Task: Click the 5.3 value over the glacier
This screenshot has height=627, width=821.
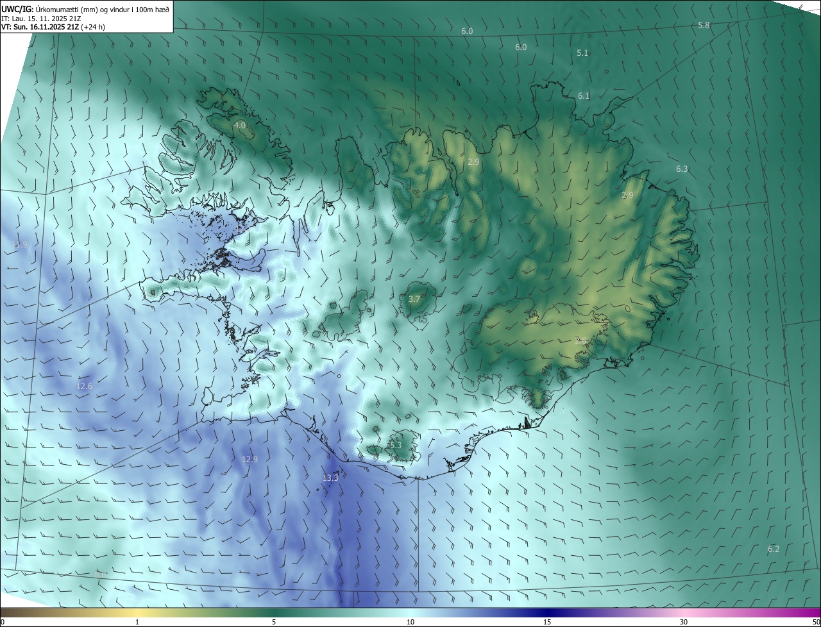Action: coord(395,445)
